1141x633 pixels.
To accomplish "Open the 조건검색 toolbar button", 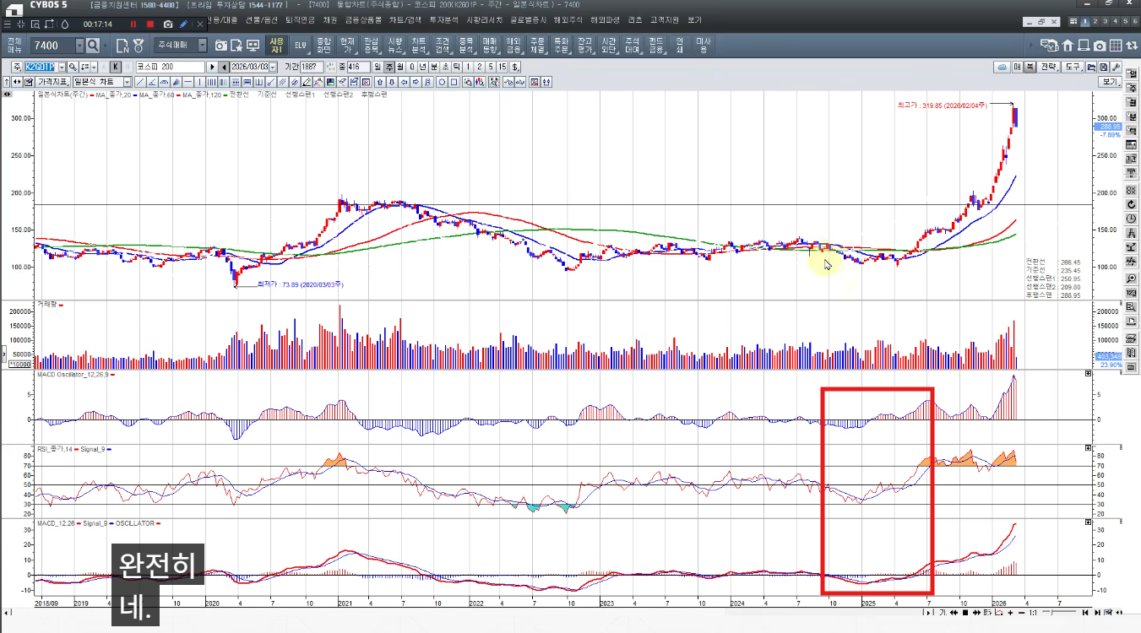I will 443,45.
